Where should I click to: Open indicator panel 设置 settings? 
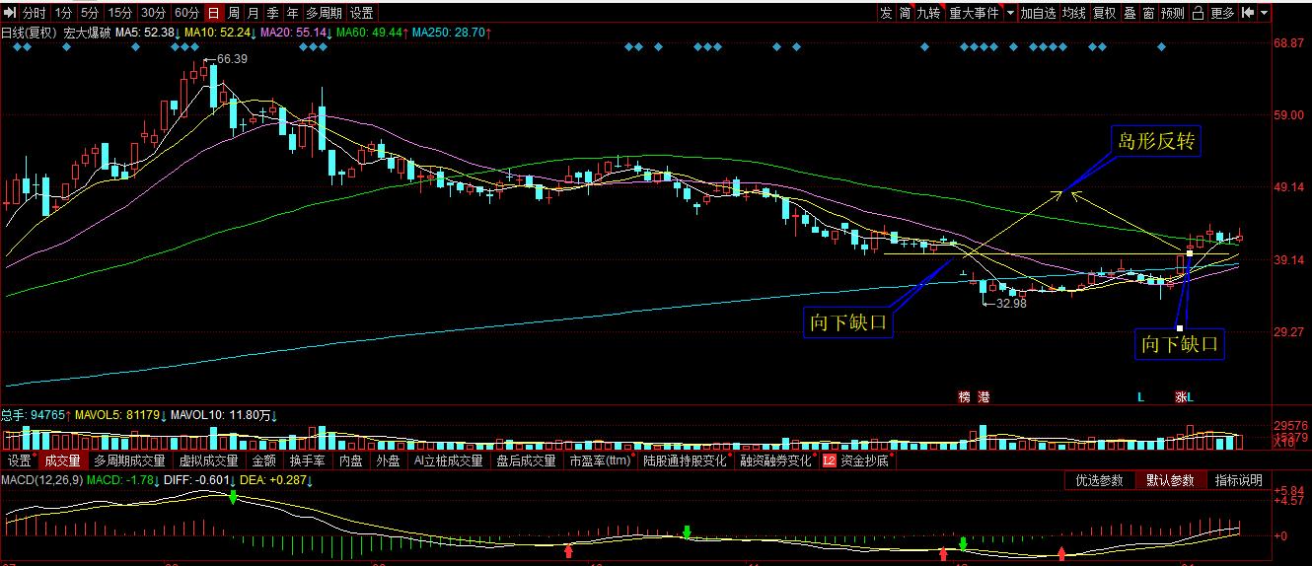click(20, 460)
